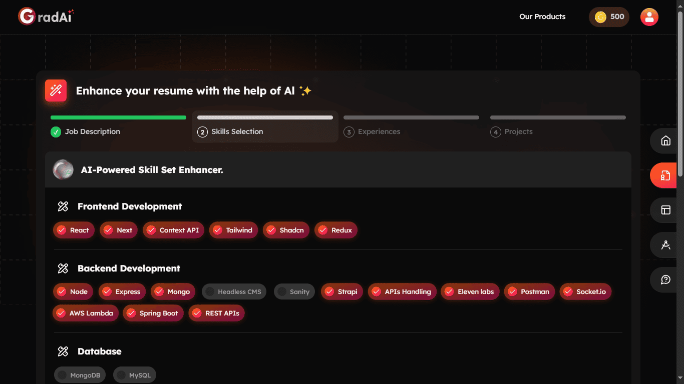Enable the MongoDB skill under Database
Image resolution: width=684 pixels, height=384 pixels.
(x=80, y=374)
